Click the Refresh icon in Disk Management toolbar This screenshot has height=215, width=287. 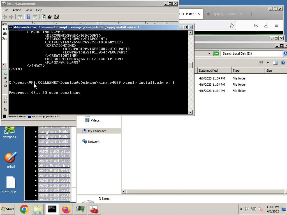click(x=43, y=17)
